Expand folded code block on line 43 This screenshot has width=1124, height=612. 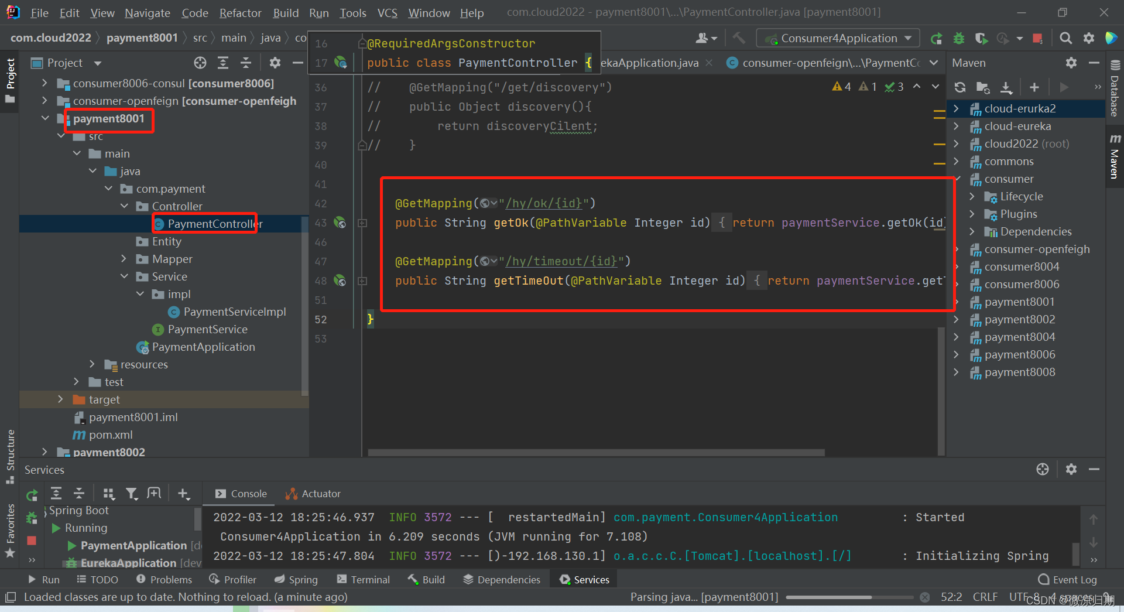pyautogui.click(x=362, y=223)
